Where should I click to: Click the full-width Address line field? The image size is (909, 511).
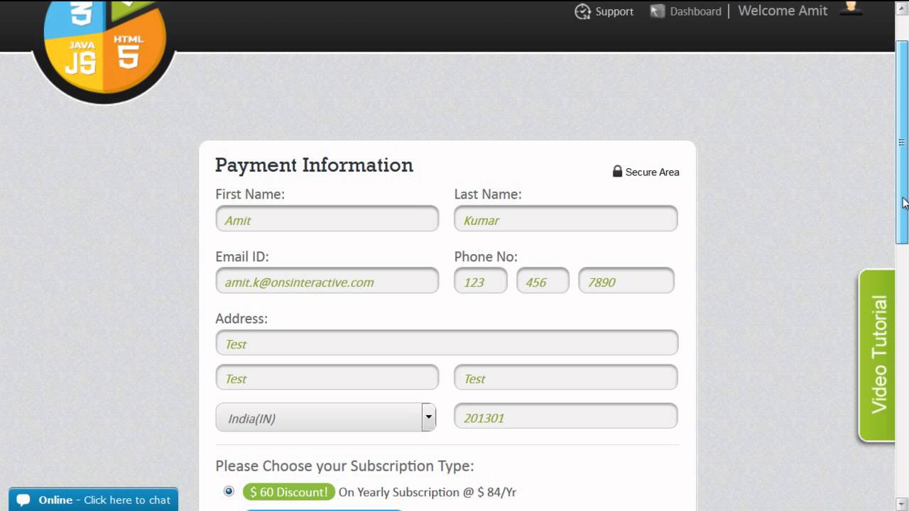coord(447,343)
